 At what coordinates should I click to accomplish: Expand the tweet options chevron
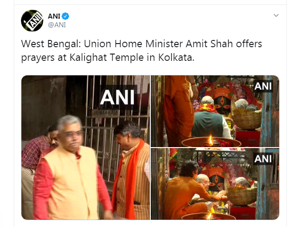click(276, 15)
